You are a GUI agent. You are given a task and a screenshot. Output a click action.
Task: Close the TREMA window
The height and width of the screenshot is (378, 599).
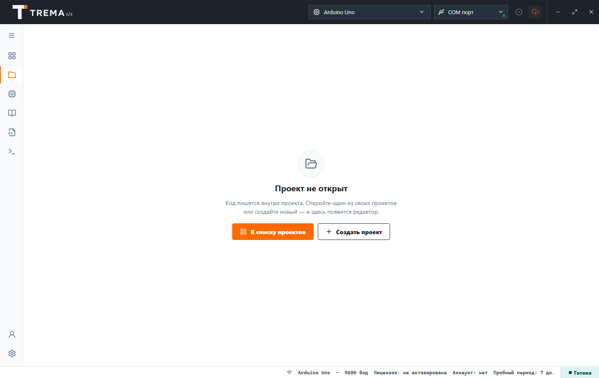tap(591, 12)
